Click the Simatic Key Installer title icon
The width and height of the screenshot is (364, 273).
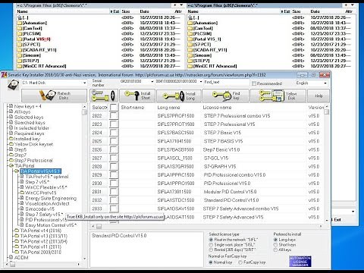tap(4, 75)
